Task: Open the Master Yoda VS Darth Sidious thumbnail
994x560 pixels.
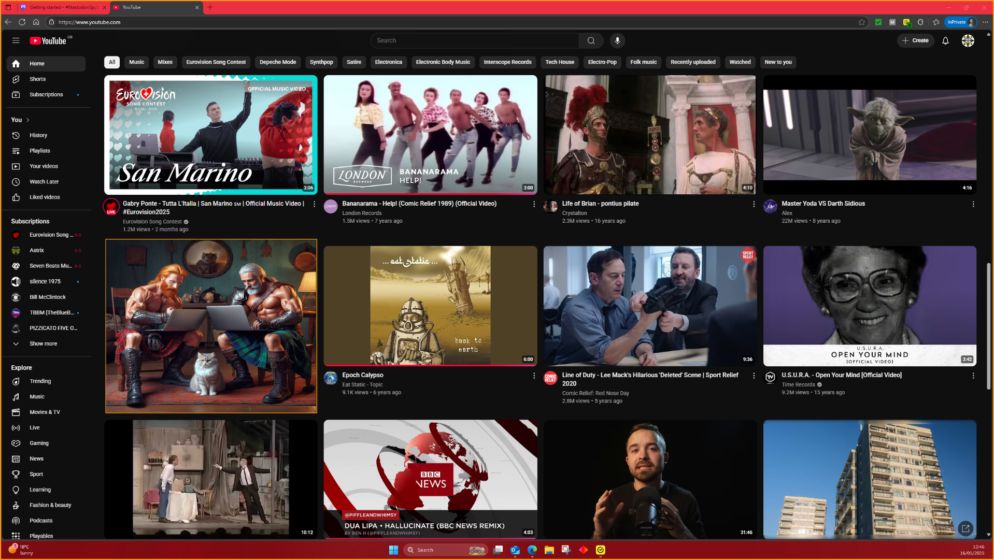Action: (869, 135)
